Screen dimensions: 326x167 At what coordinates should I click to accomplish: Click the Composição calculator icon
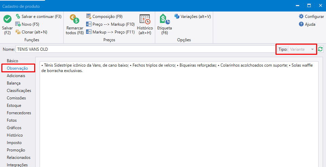click(88, 16)
